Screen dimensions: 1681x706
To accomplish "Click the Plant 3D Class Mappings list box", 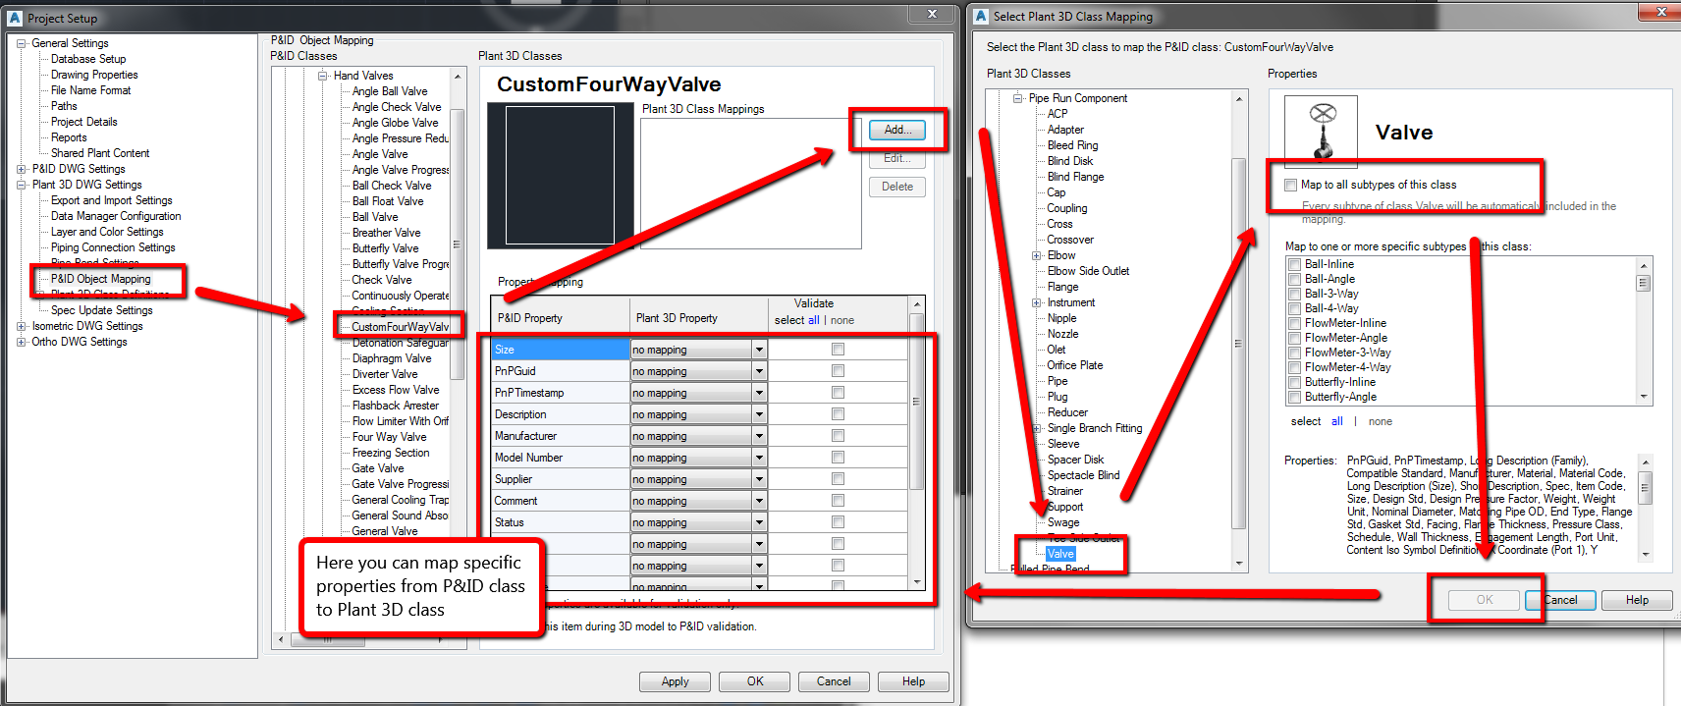I will click(x=751, y=184).
